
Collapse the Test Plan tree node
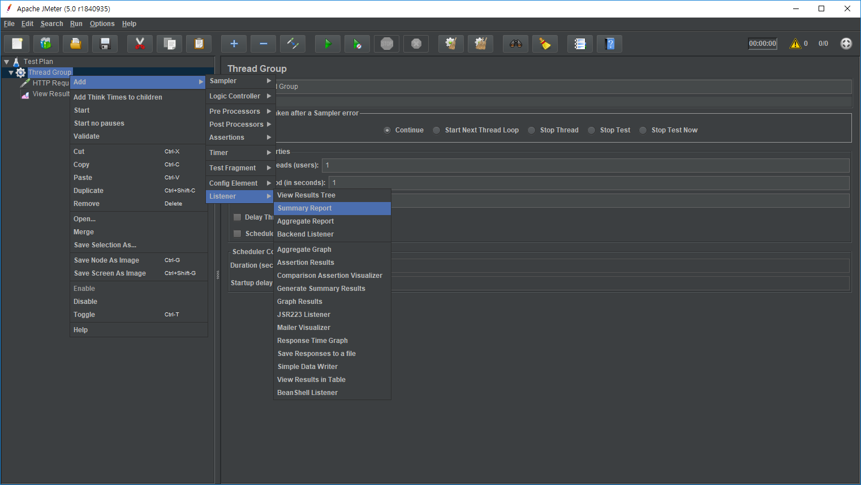point(7,62)
